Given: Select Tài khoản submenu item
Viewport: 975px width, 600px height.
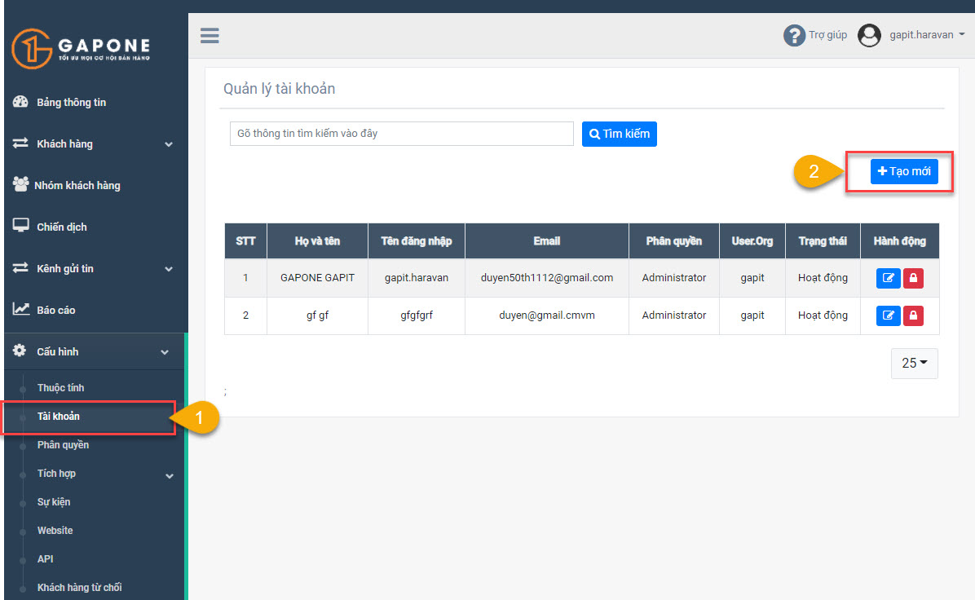Looking at the screenshot, I should (59, 417).
